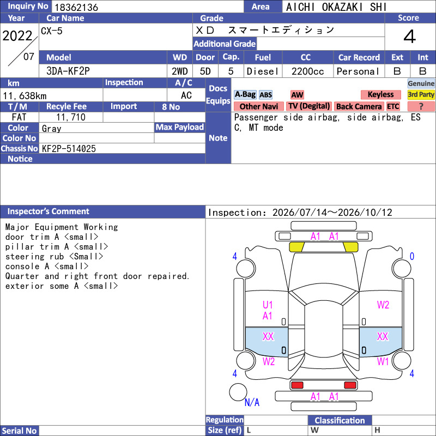Click the TV (Degital) badge
The image size is (436, 436).
[x=308, y=106]
